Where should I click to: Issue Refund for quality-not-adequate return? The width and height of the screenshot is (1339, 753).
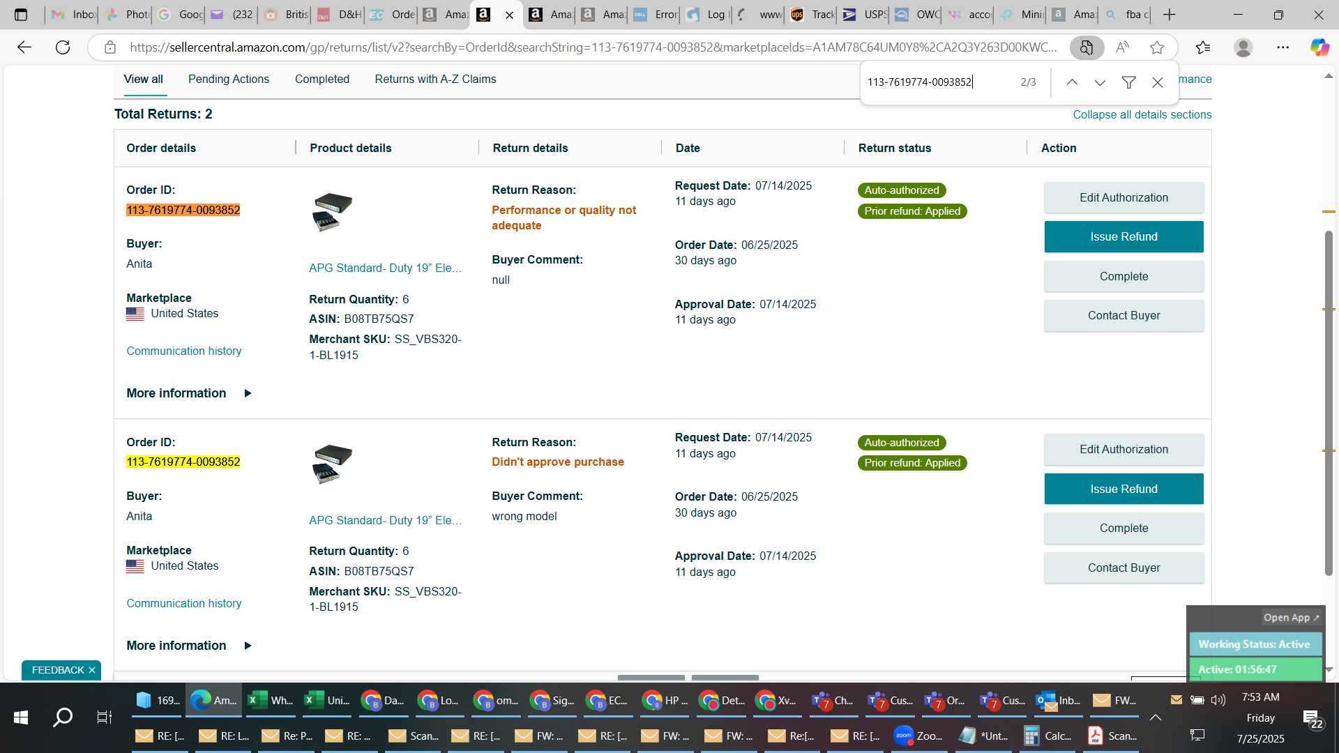tap(1124, 237)
